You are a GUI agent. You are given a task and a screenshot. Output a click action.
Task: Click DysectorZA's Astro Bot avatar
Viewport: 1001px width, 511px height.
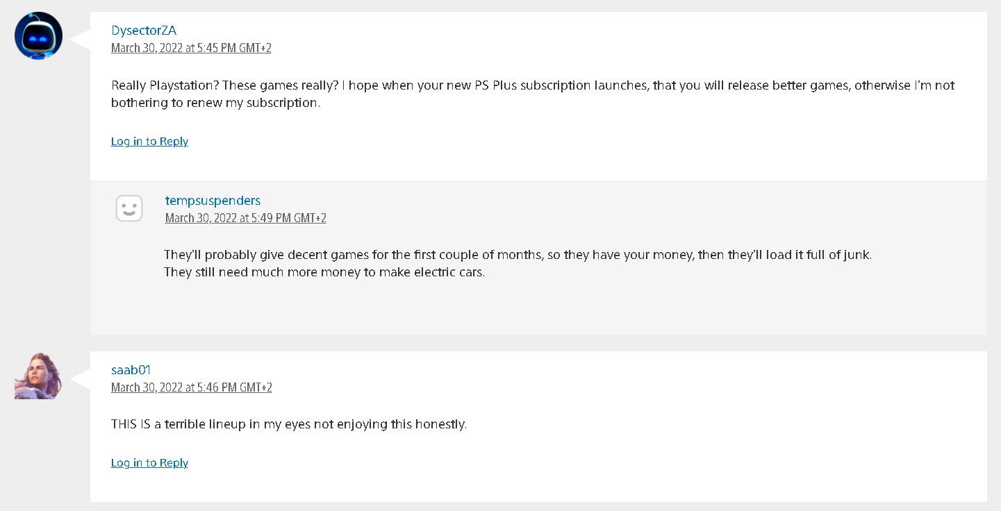coord(39,35)
